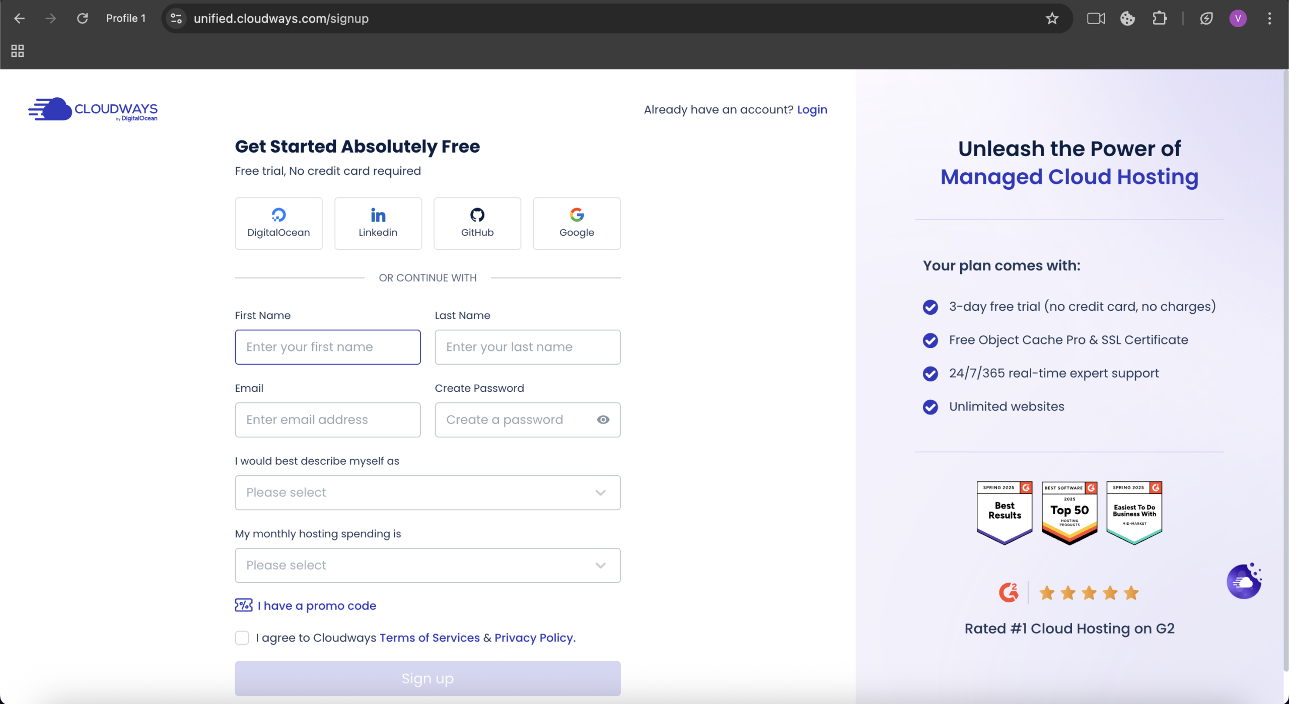The width and height of the screenshot is (1289, 704).
Task: Sign up with GitHub
Action: 477,223
